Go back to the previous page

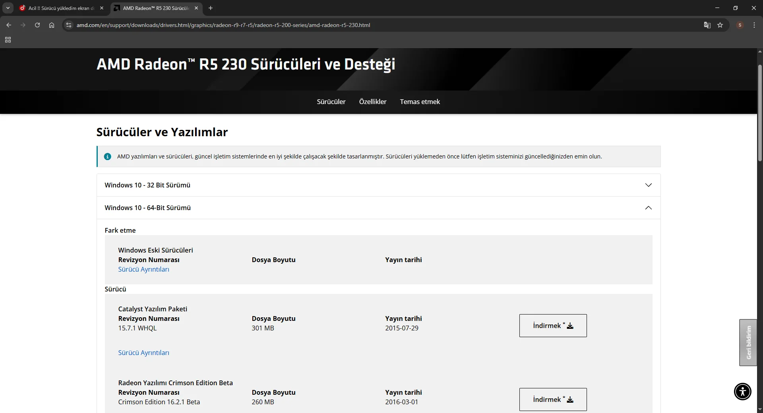[x=9, y=25]
